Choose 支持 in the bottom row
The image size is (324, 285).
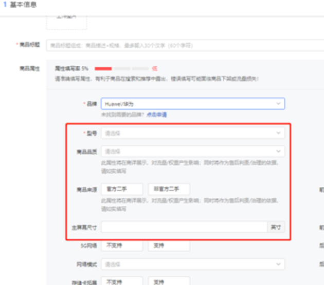coord(169,281)
